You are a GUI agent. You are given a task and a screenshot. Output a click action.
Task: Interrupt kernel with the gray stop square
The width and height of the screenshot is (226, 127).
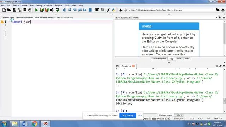tap(216, 66)
